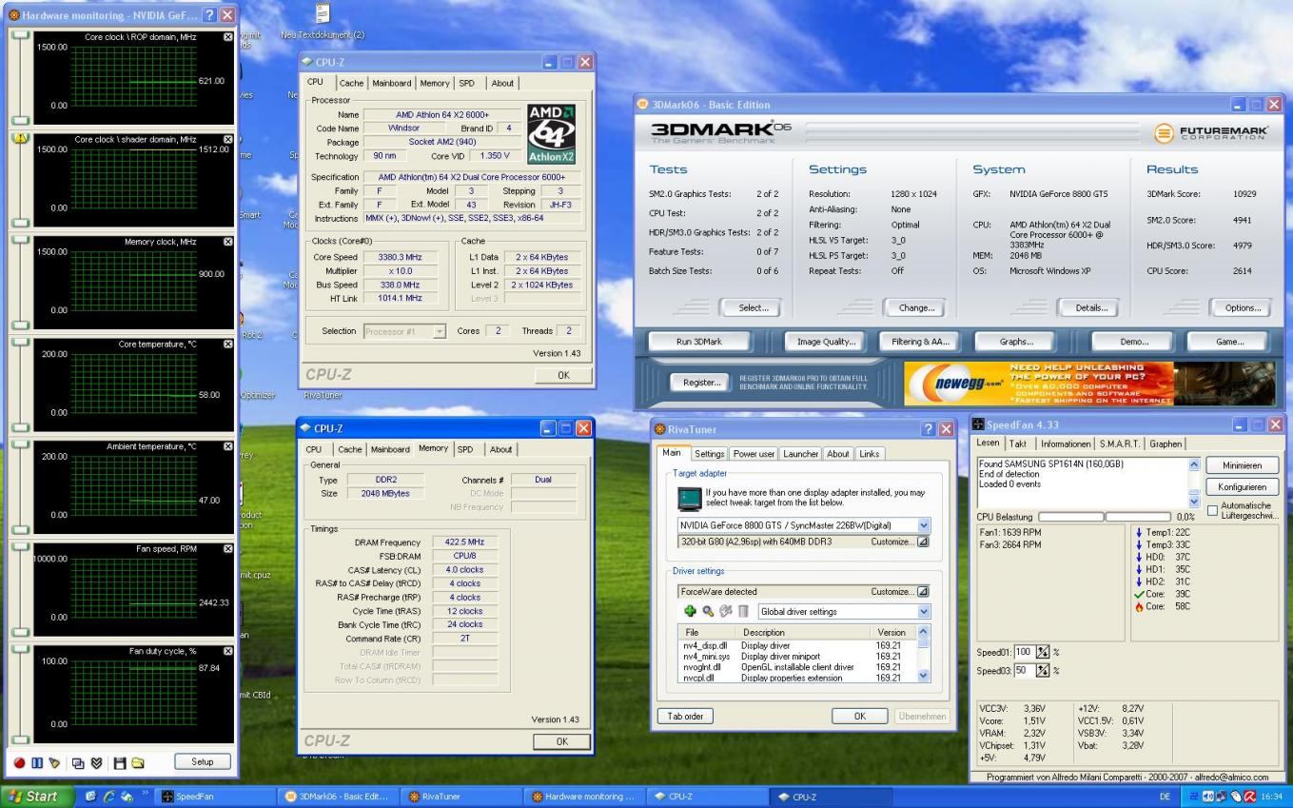The width and height of the screenshot is (1293, 808).
Task: Click Run 3DMark button
Action: pyautogui.click(x=698, y=342)
